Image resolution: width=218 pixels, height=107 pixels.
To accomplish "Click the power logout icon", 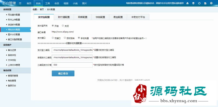I will [211, 3].
